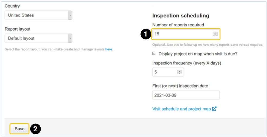Click the numbered step 1 badge
Viewport: 267px width, 137px height.
click(x=146, y=34)
